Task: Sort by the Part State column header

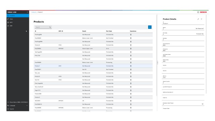Action: [109, 31]
